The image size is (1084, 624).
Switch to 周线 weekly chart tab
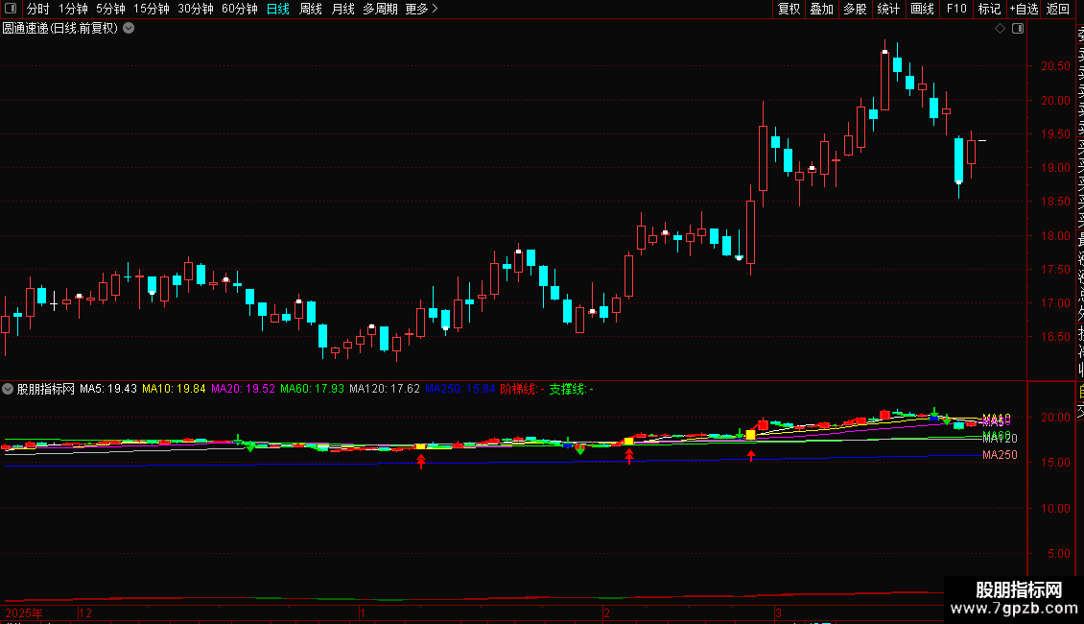pyautogui.click(x=311, y=9)
